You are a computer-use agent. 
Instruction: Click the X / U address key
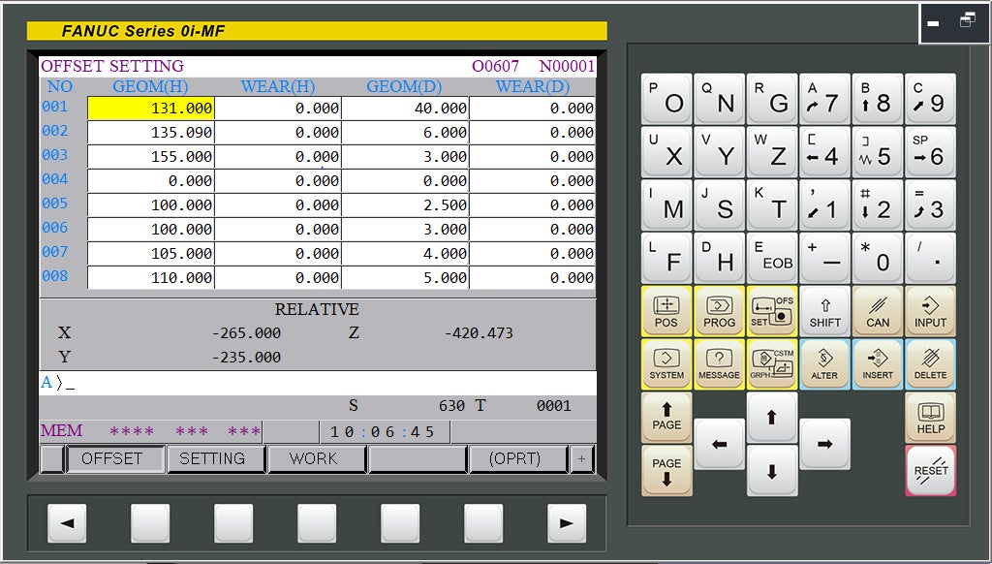[666, 152]
